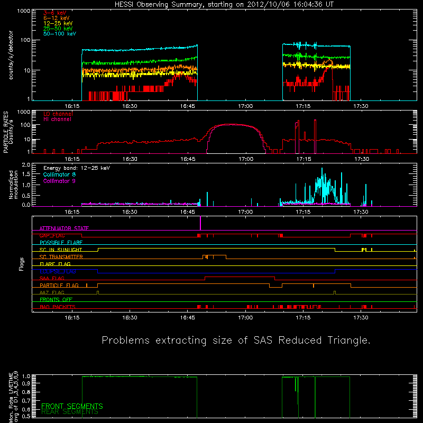Click the dim "AAZ_FLAG" label
Viewport: 423px width, 423px height.
click(x=52, y=293)
